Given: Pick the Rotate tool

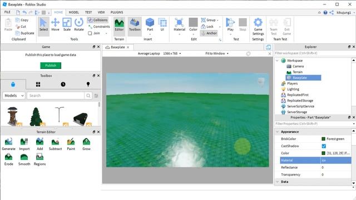Looking at the screenshot, I should [79, 24].
